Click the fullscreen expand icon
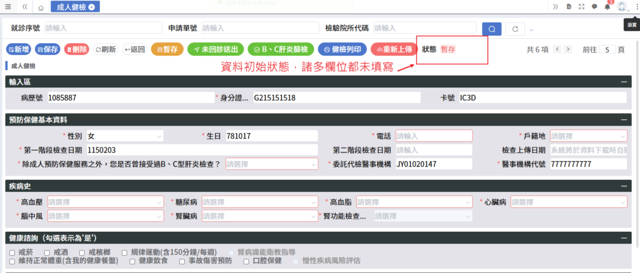The height and width of the screenshot is (273, 640). (x=582, y=7)
